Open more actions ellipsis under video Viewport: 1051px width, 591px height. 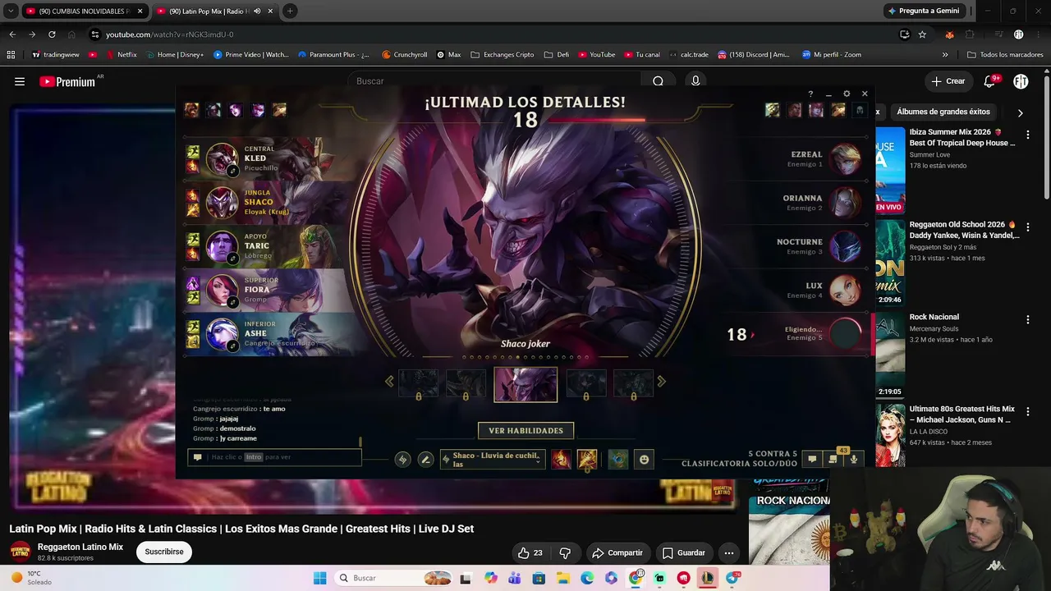coord(728,553)
